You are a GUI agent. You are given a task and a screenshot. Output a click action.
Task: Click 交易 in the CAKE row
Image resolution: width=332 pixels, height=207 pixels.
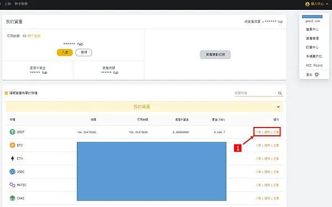coord(276,198)
